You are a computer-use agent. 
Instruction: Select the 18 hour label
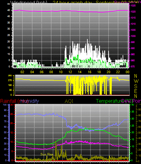point(99,72)
